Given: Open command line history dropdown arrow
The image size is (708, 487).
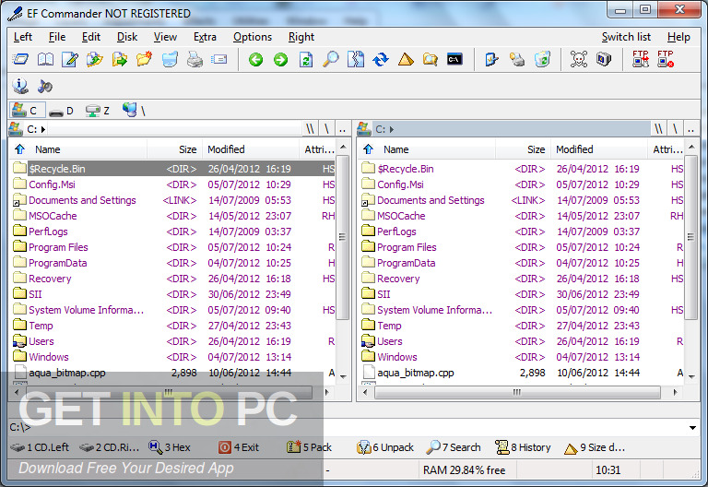Looking at the screenshot, I should pos(692,427).
